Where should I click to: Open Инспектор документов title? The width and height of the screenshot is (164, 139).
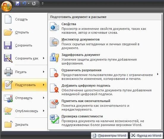point(81,39)
